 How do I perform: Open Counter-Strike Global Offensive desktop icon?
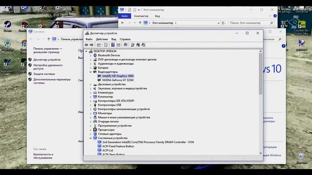point(302,28)
